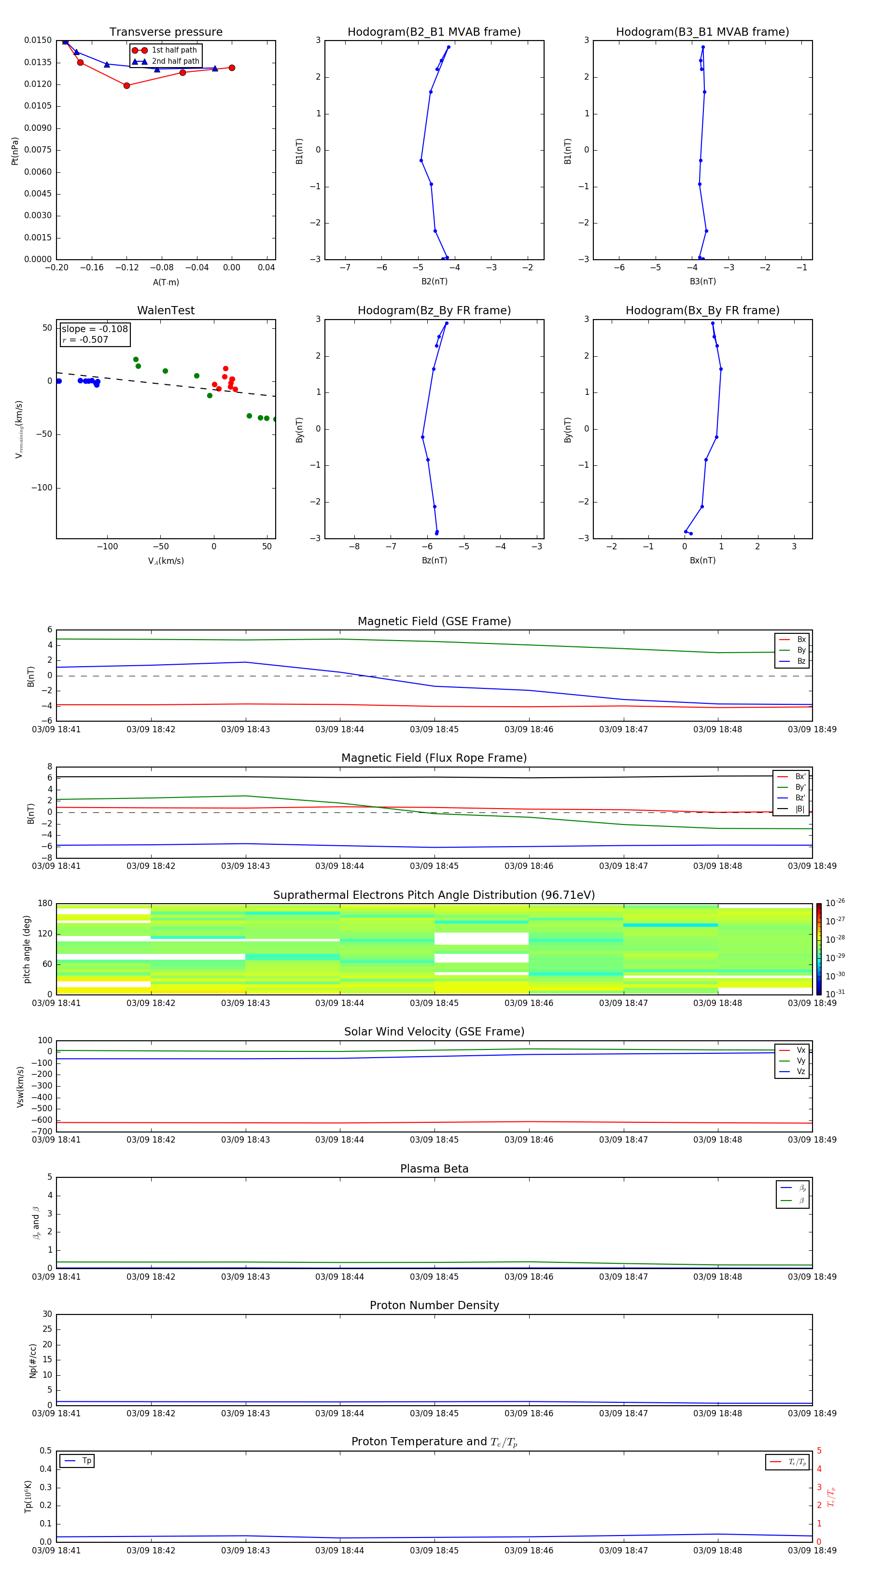Click the "1st half path" legend entry

click(x=165, y=50)
